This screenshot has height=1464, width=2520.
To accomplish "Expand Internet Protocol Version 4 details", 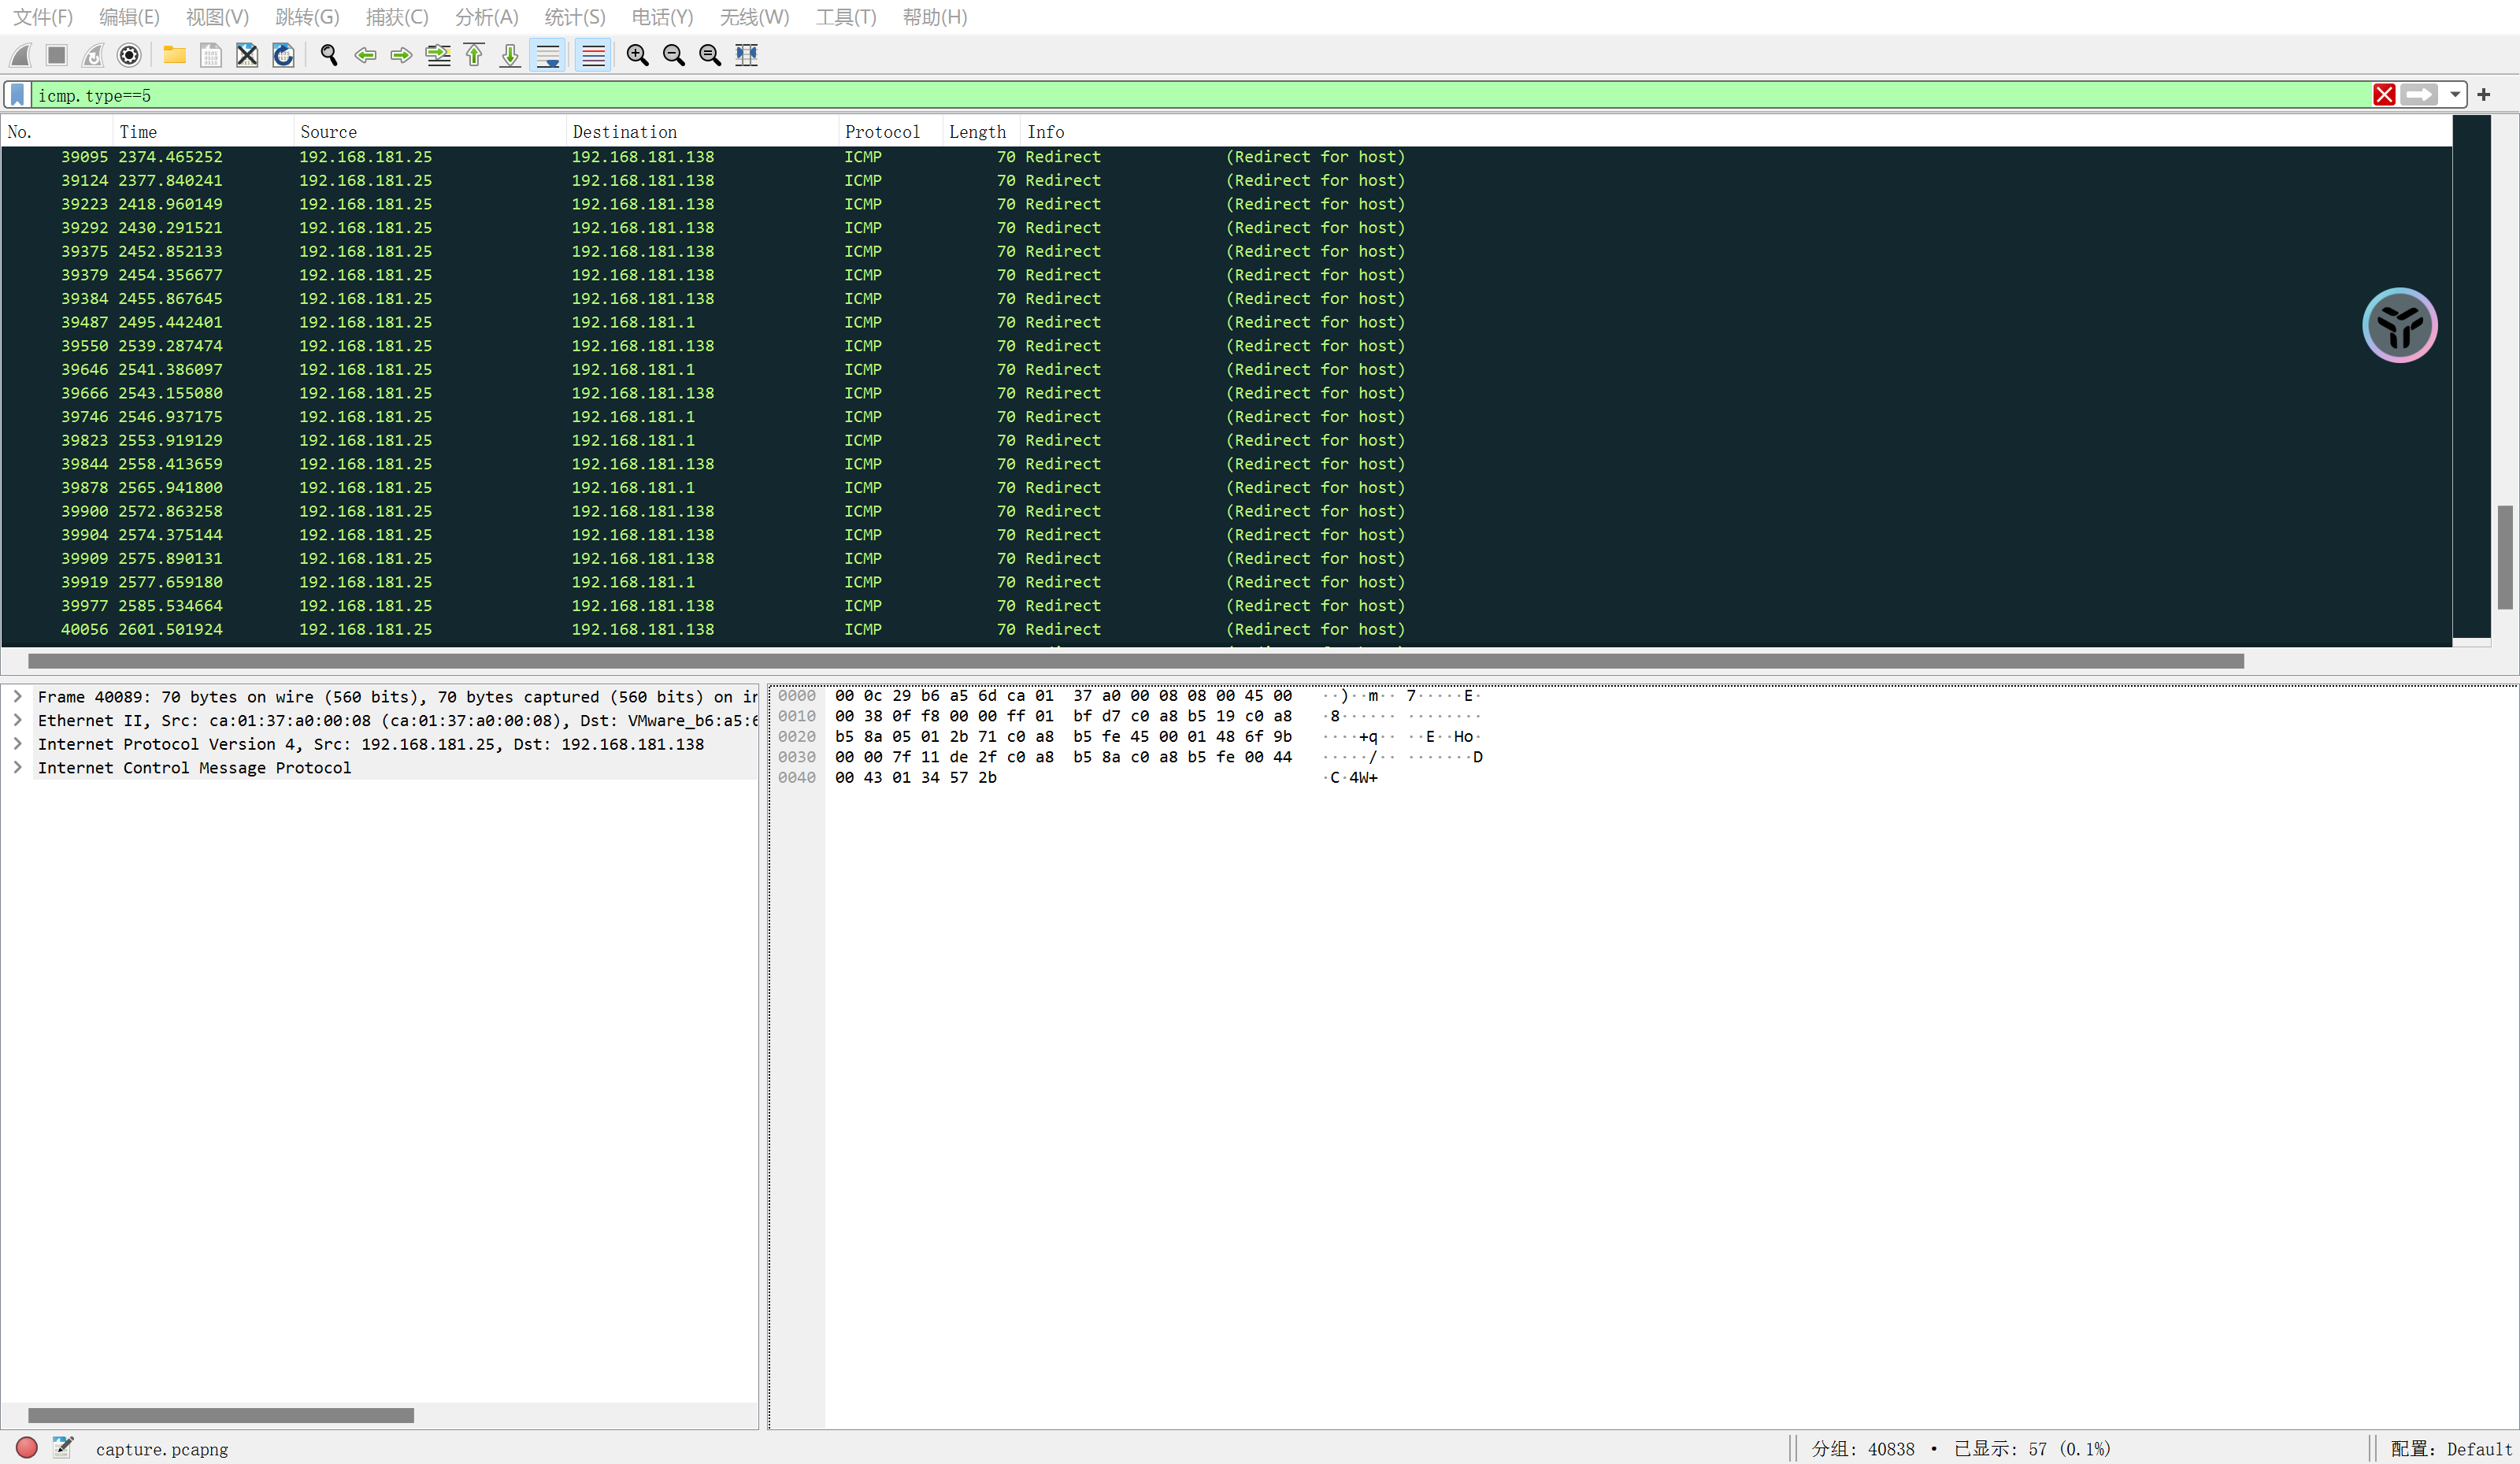I will point(18,744).
